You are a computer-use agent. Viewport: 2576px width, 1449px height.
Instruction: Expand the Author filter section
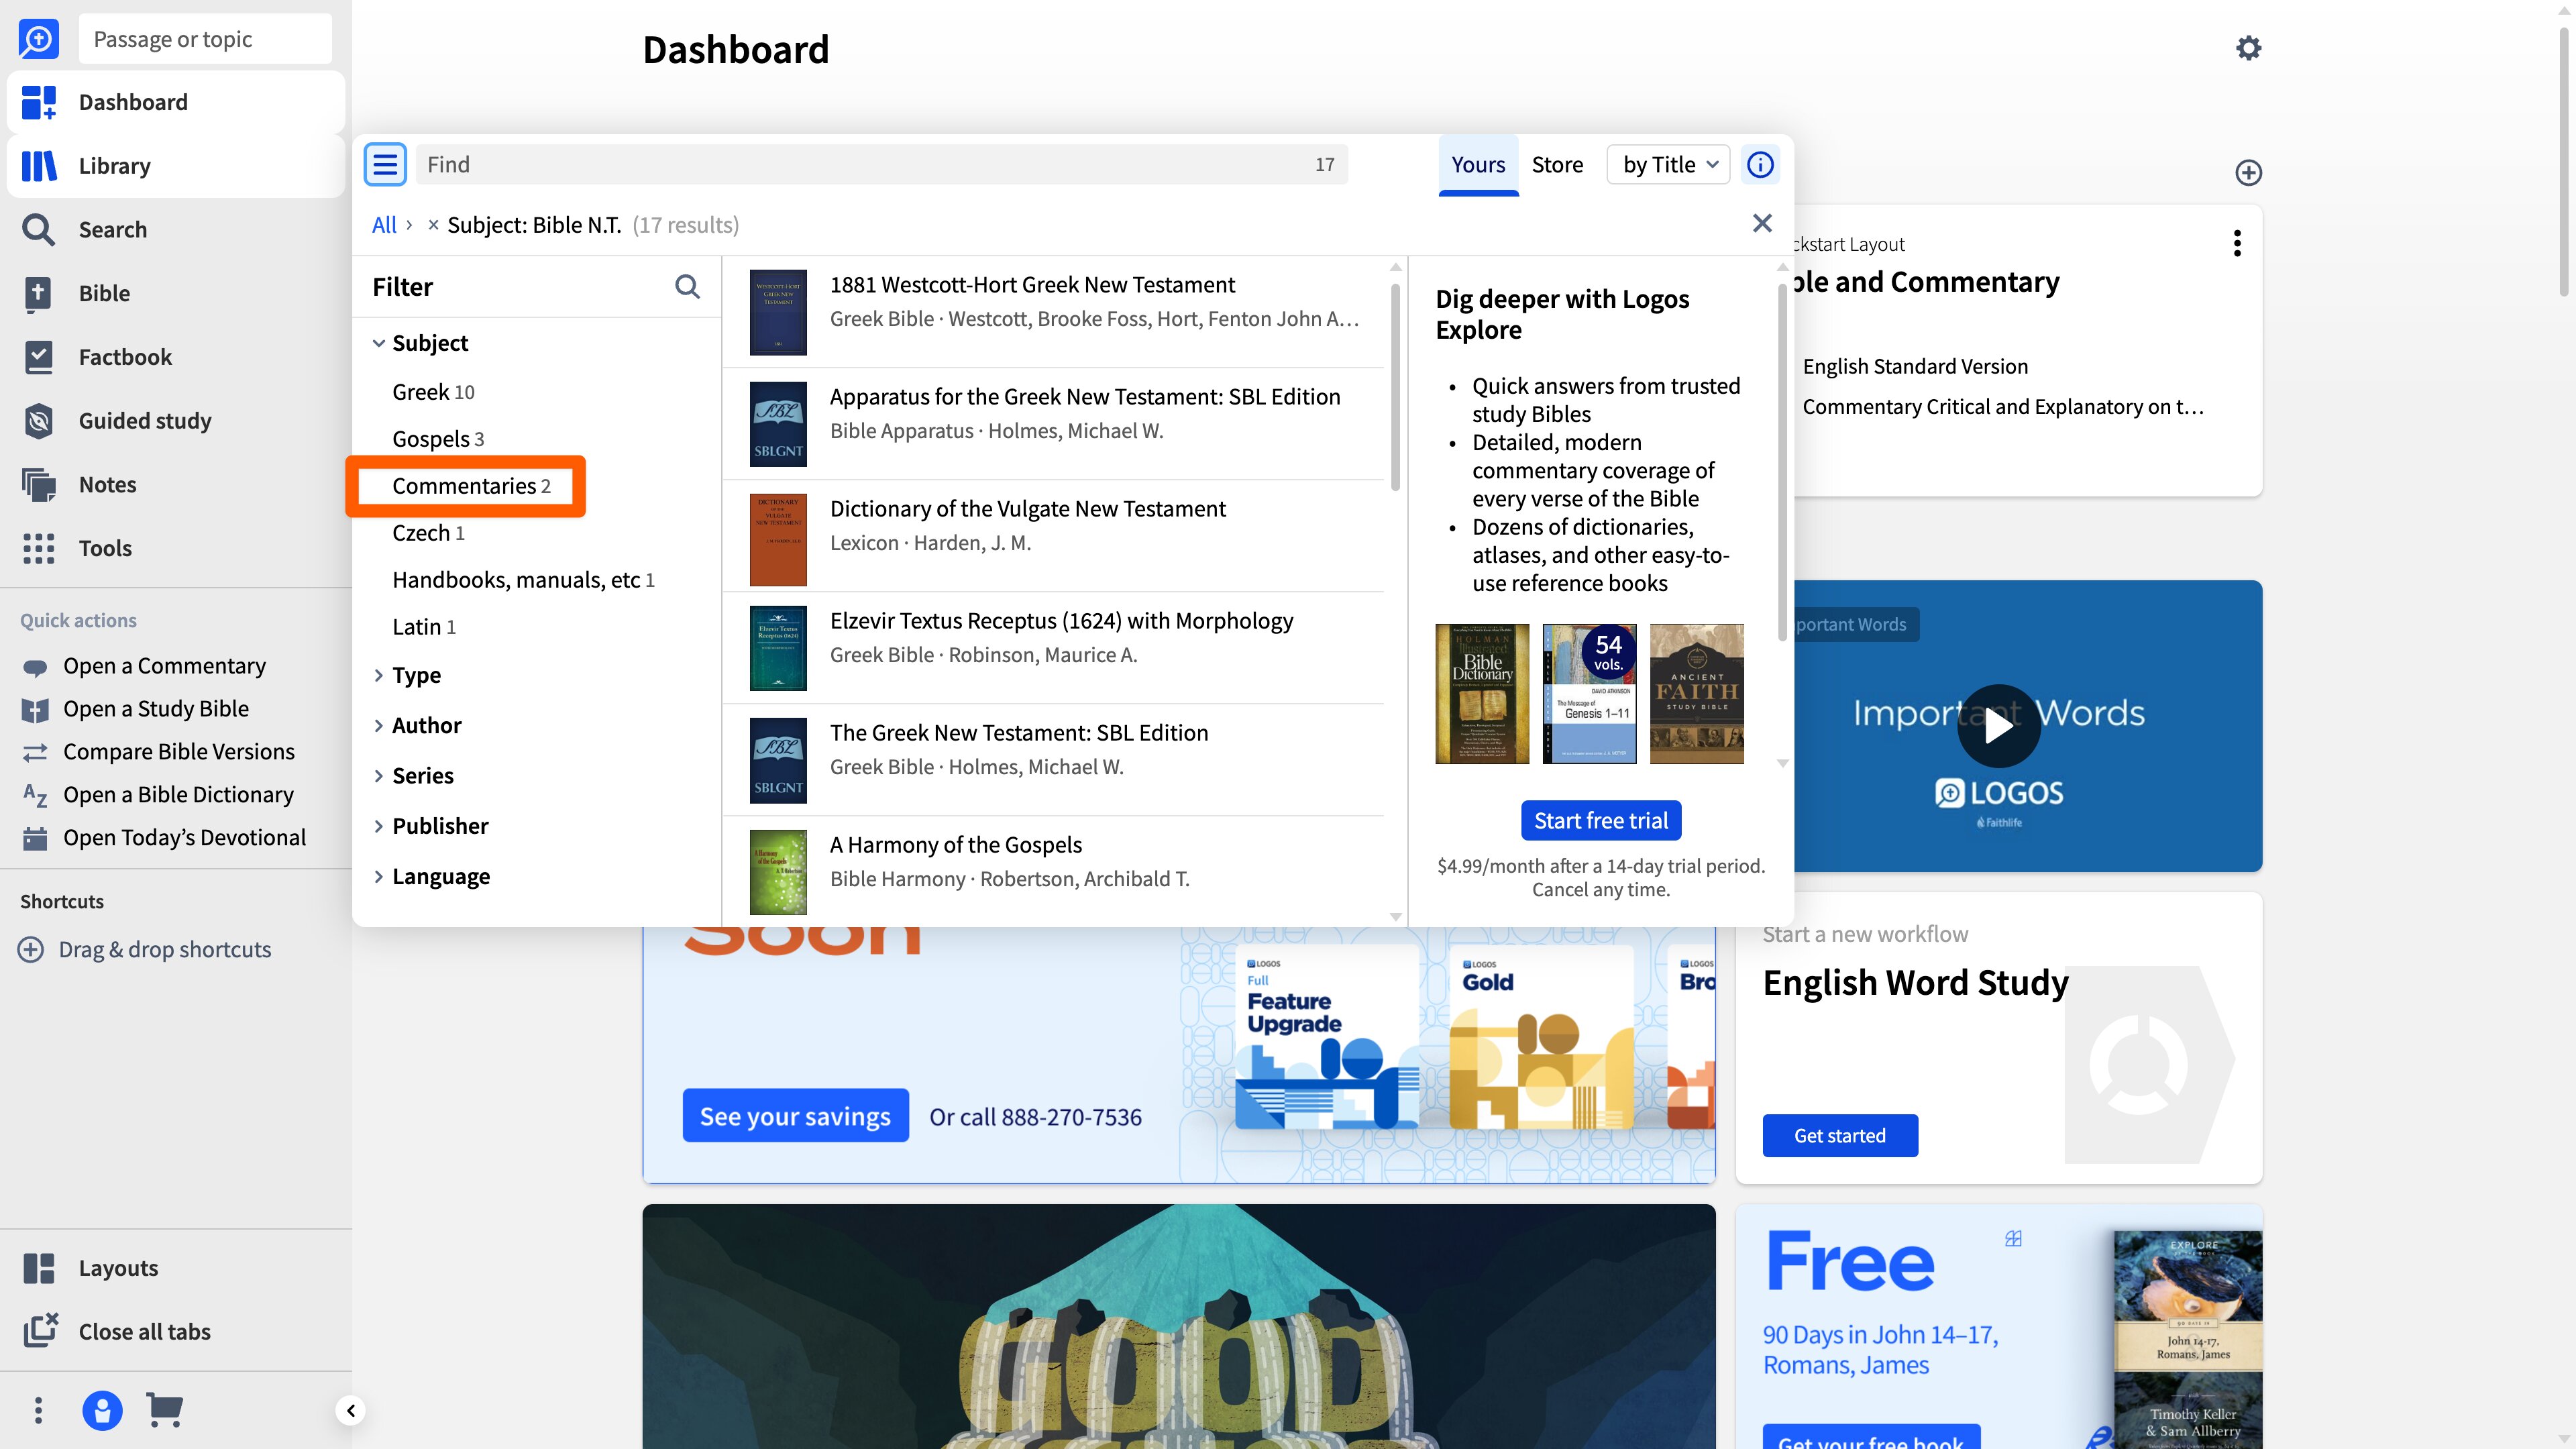[379, 725]
